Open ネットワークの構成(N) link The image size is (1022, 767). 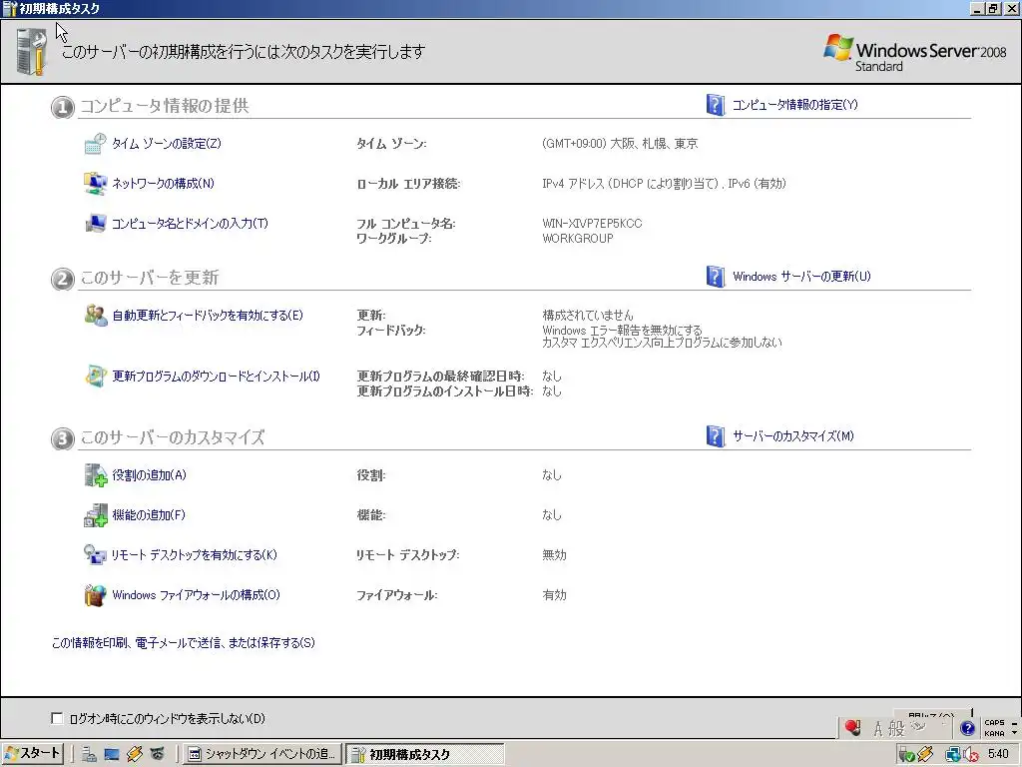(163, 184)
